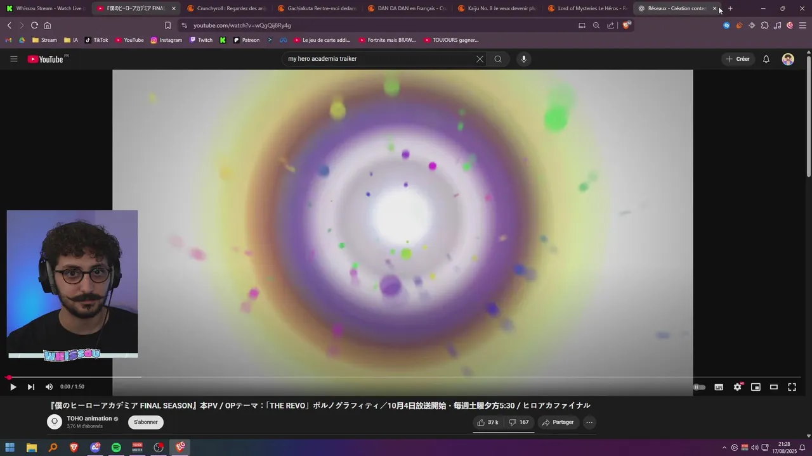Dislike the video (167)

coord(519,422)
